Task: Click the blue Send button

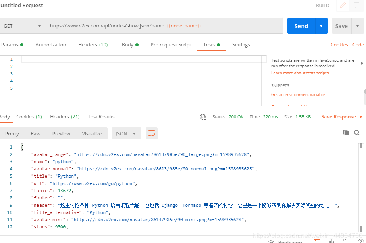Action: [301, 26]
